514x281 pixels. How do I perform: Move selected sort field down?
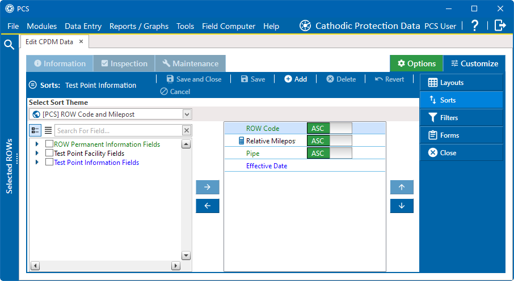click(x=402, y=206)
